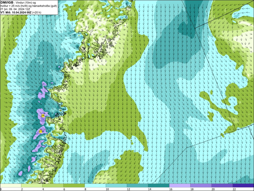Click the 'hviður > 25 m/s' line

[x=29, y=6]
